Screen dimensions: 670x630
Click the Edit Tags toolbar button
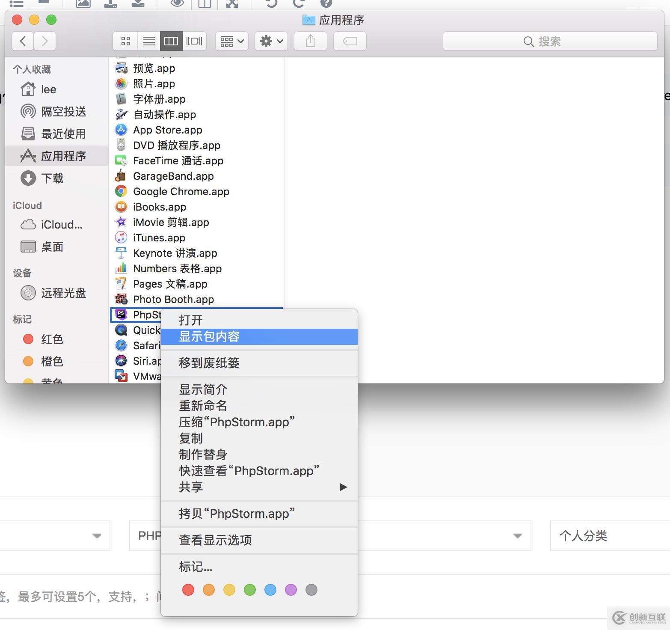(350, 41)
